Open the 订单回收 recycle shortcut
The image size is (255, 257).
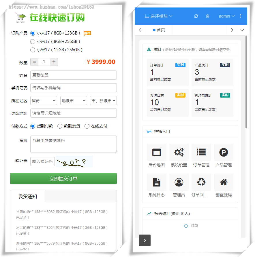click(x=201, y=182)
